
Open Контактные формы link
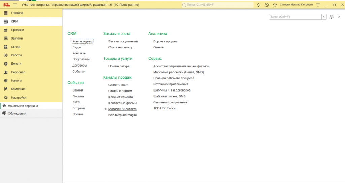(x=123, y=103)
